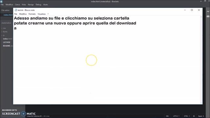Viewport: 210px width, 118px height.
Task: Open Brackets Vista menu
Action: [24, 5]
